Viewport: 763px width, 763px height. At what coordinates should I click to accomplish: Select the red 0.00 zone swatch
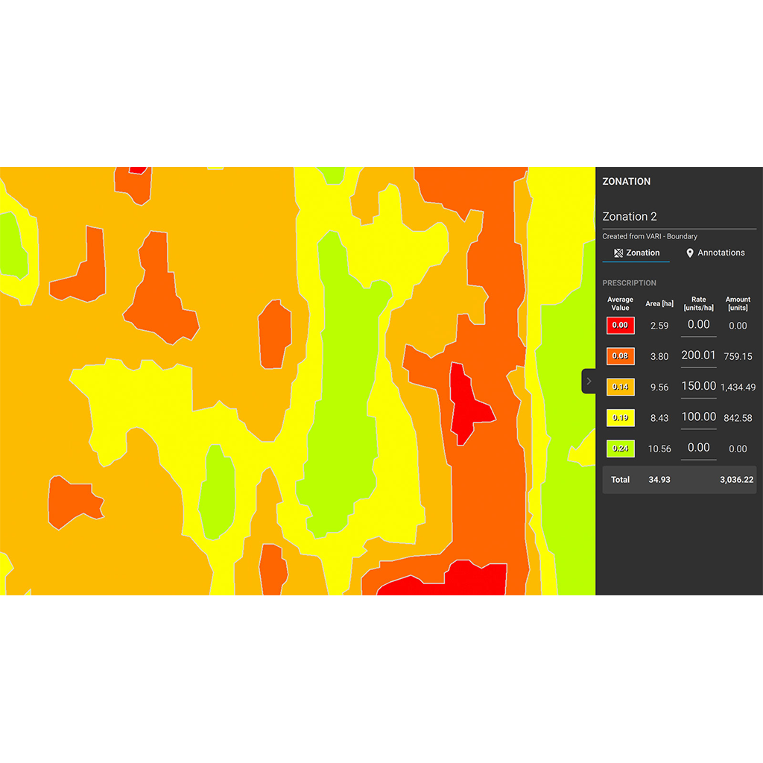(x=620, y=326)
